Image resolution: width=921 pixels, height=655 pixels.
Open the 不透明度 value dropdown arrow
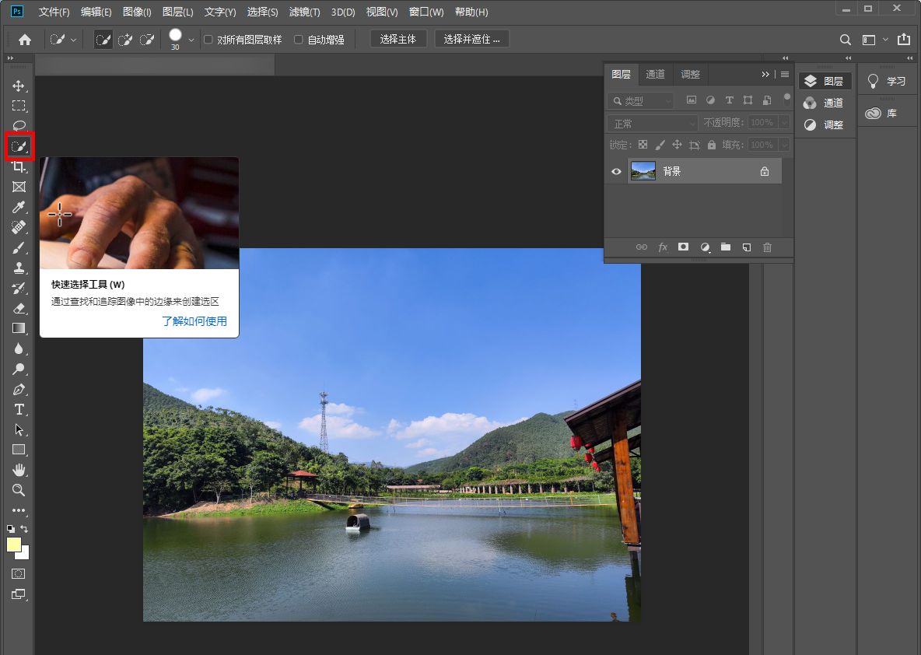coord(784,122)
